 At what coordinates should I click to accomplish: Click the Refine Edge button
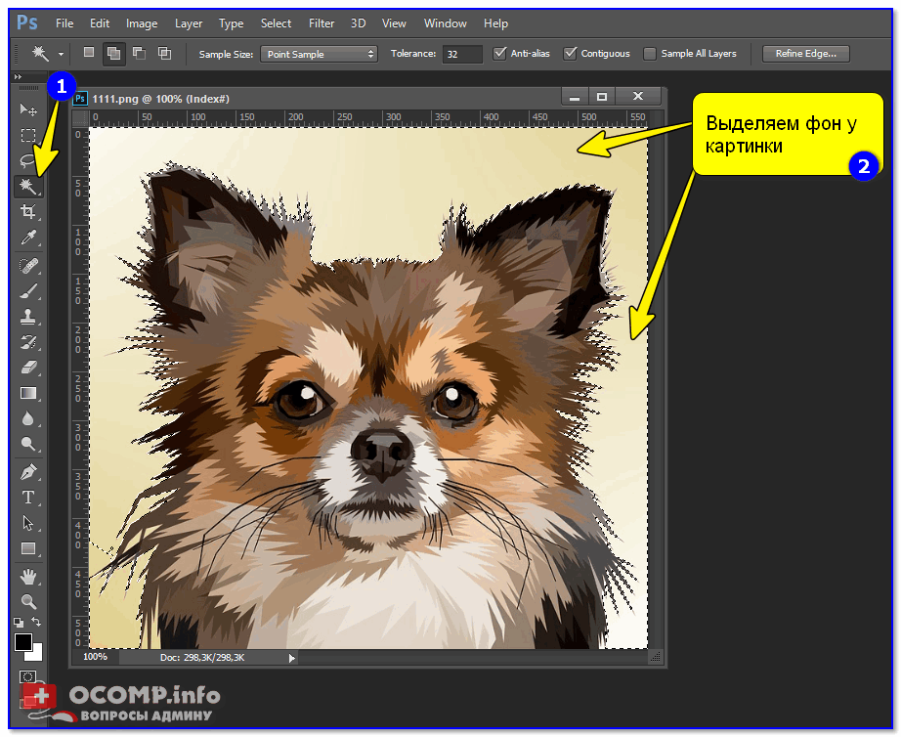coord(805,54)
